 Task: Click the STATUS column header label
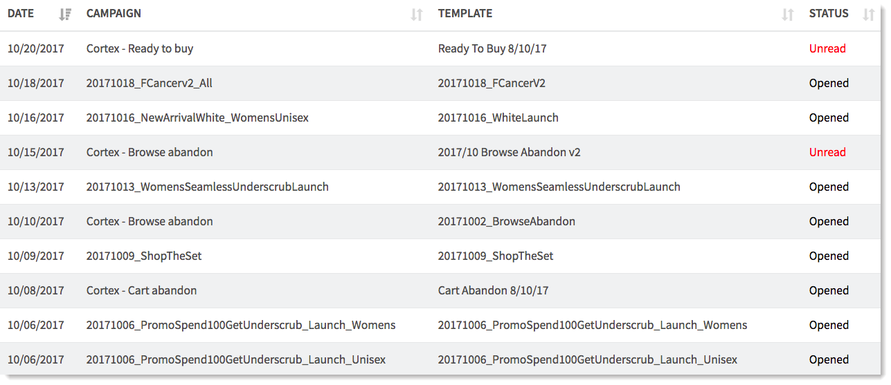(x=829, y=14)
